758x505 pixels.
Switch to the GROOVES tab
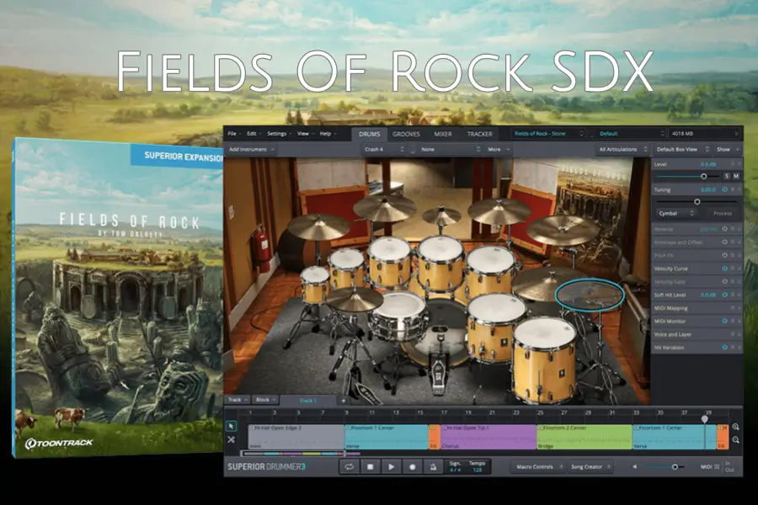pyautogui.click(x=406, y=135)
